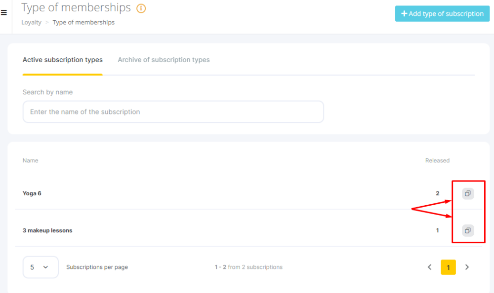Click released count for 3 makeup lessons
The height and width of the screenshot is (293, 494).
click(437, 230)
